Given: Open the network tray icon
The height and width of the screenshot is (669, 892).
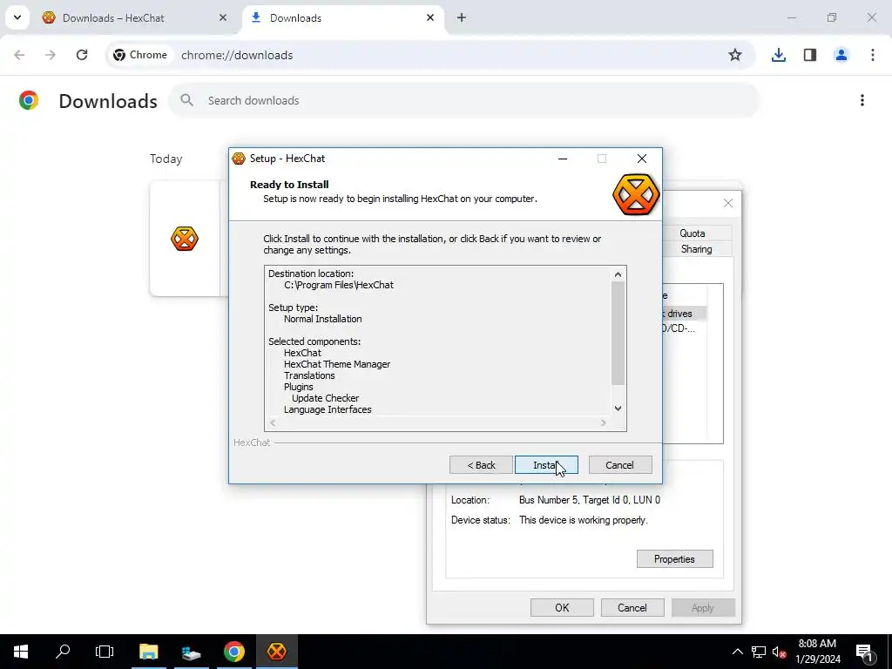Looking at the screenshot, I should click(759, 652).
